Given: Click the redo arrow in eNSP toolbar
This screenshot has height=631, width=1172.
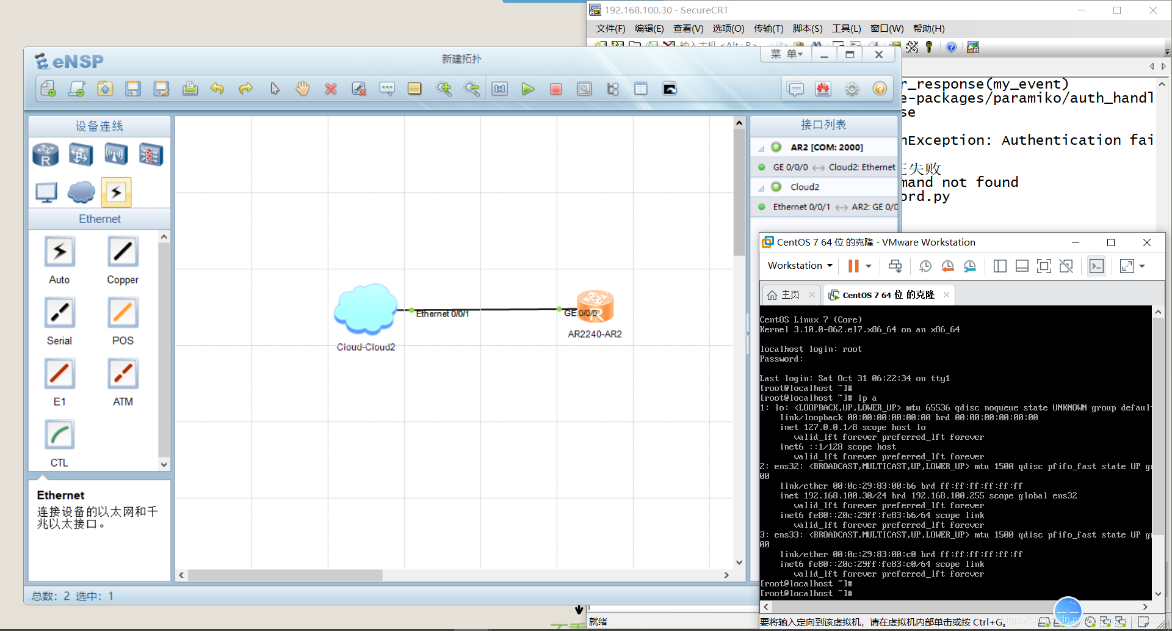Looking at the screenshot, I should point(245,89).
